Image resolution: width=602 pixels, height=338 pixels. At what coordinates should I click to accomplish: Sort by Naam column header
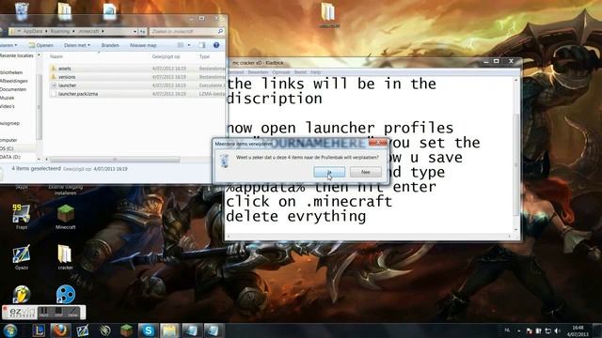click(56, 56)
